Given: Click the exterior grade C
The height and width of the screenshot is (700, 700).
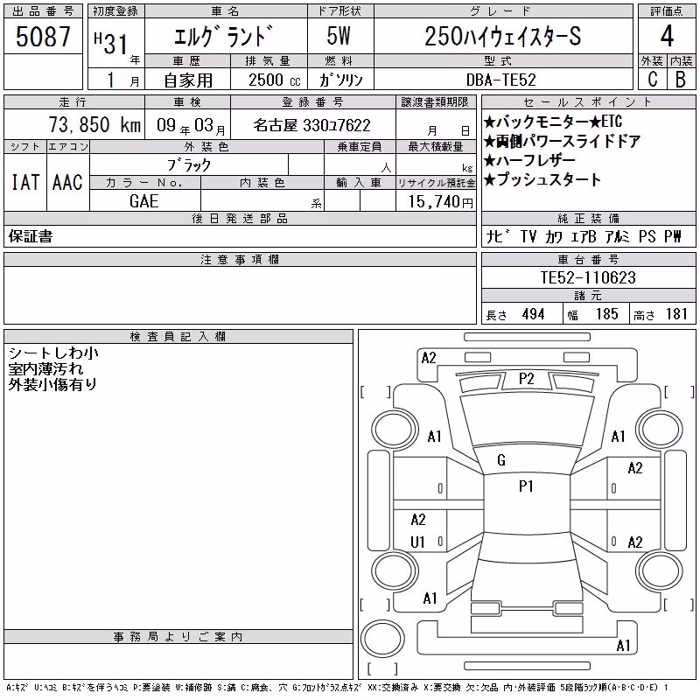Looking at the screenshot, I should click(653, 79).
